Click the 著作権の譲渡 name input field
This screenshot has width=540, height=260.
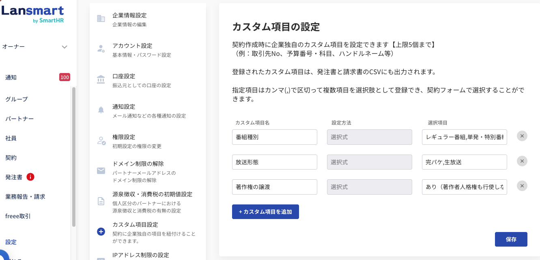(x=274, y=187)
